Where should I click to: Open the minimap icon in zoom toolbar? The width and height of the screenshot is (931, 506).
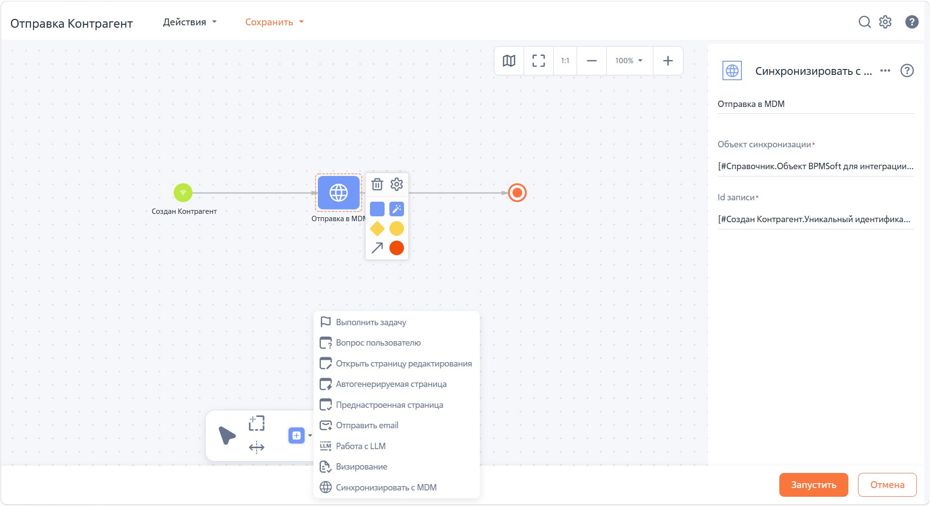(509, 61)
